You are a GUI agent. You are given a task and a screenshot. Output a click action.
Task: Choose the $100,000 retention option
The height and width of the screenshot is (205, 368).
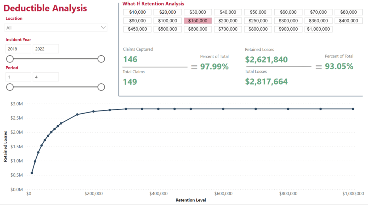(167, 21)
